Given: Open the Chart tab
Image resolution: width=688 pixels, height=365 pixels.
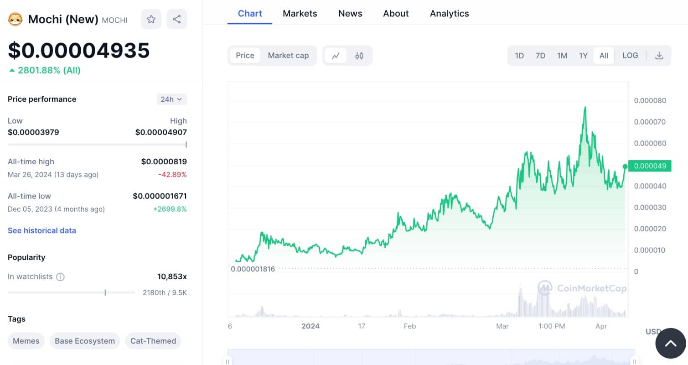Looking at the screenshot, I should point(250,13).
